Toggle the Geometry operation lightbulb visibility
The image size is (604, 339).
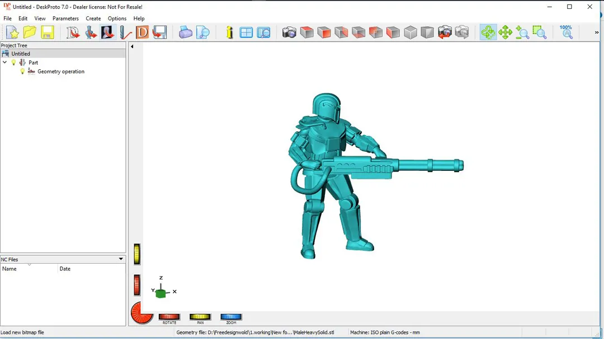coord(23,71)
